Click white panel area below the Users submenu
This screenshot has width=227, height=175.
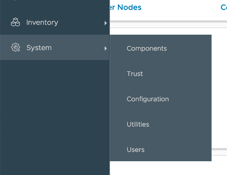point(165,167)
